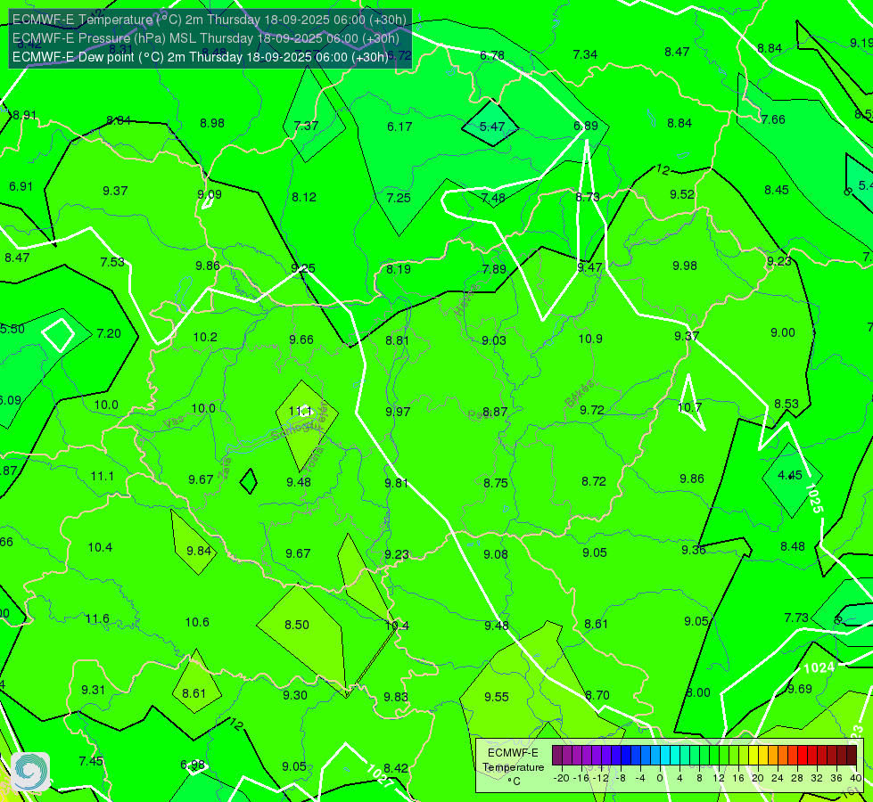Click the 1024 isobar label

click(x=819, y=667)
